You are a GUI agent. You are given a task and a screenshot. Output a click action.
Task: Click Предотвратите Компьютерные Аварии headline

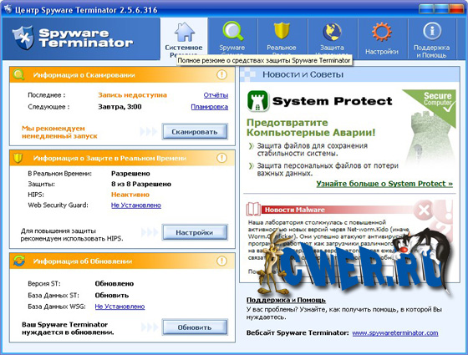(x=311, y=127)
